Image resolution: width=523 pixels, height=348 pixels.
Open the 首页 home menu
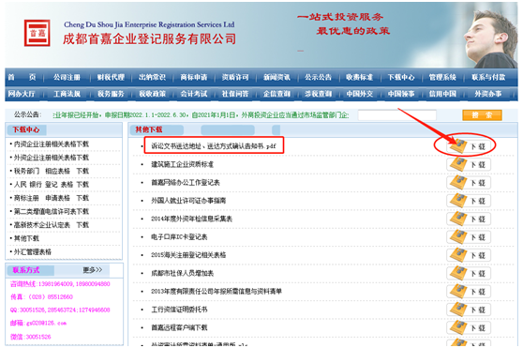22,77
